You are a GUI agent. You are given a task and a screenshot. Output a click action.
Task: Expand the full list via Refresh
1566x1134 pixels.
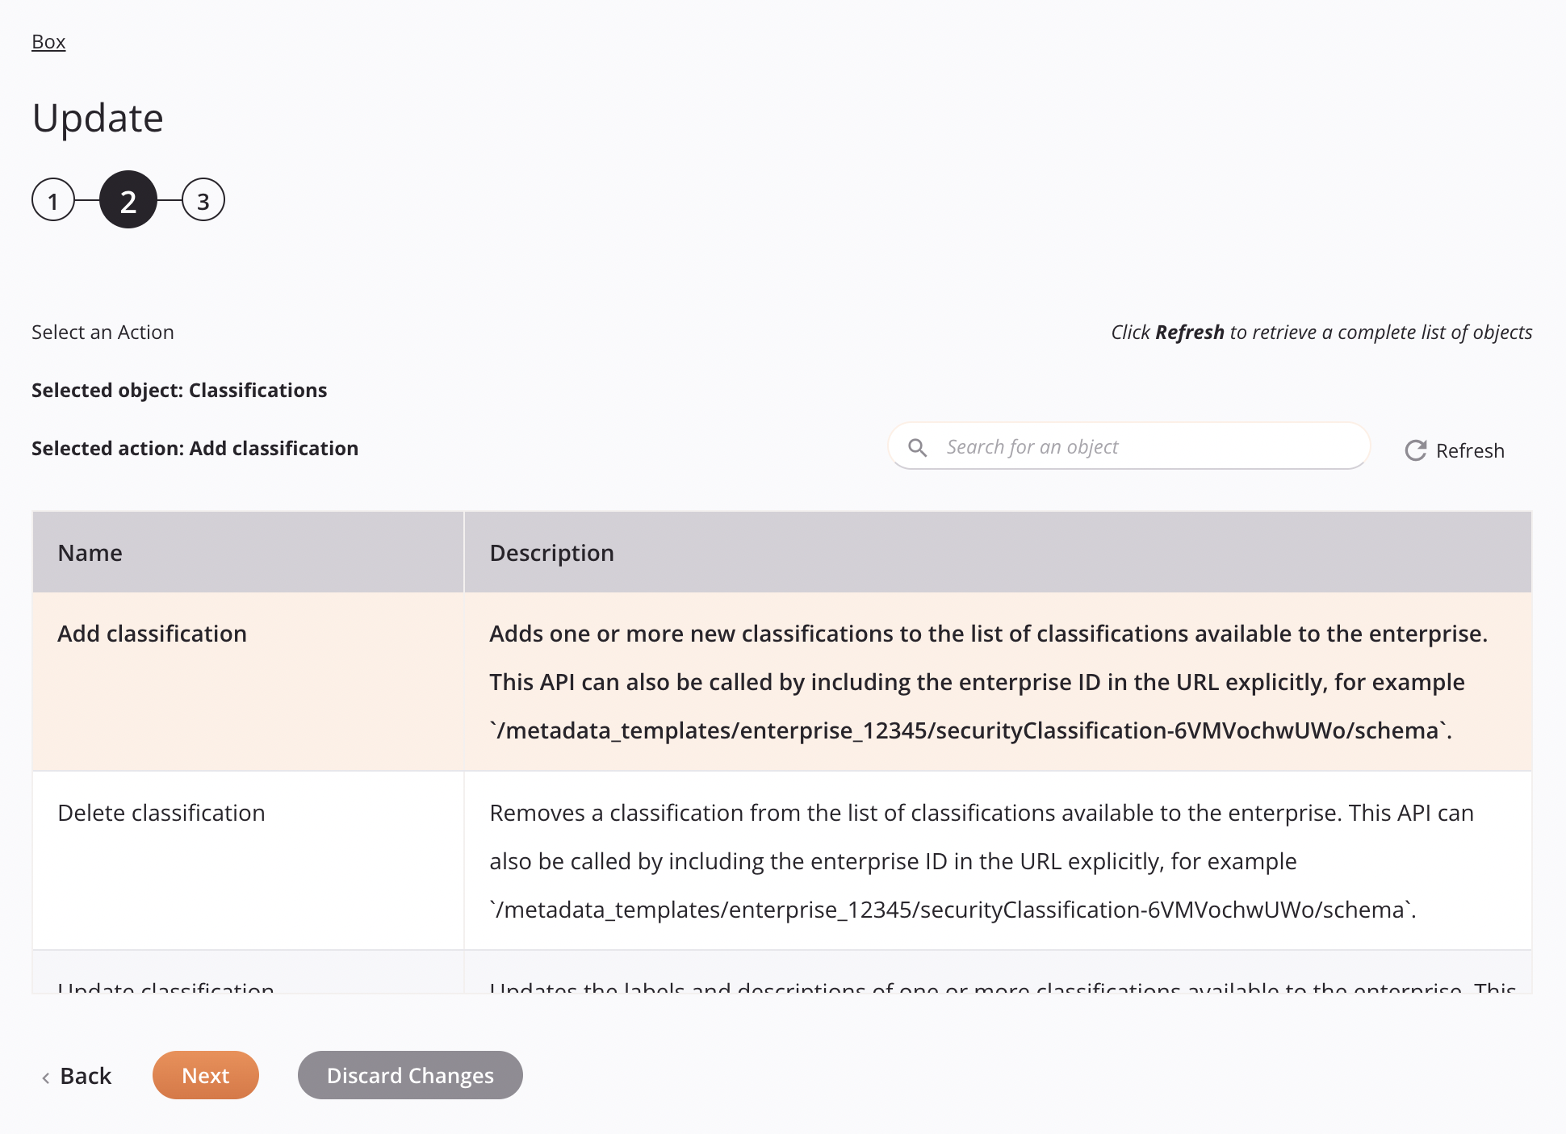[1454, 450]
